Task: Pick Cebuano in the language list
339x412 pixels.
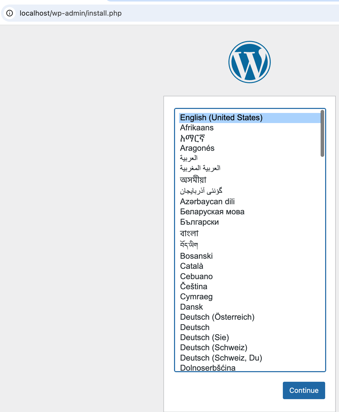Action: pyautogui.click(x=196, y=277)
